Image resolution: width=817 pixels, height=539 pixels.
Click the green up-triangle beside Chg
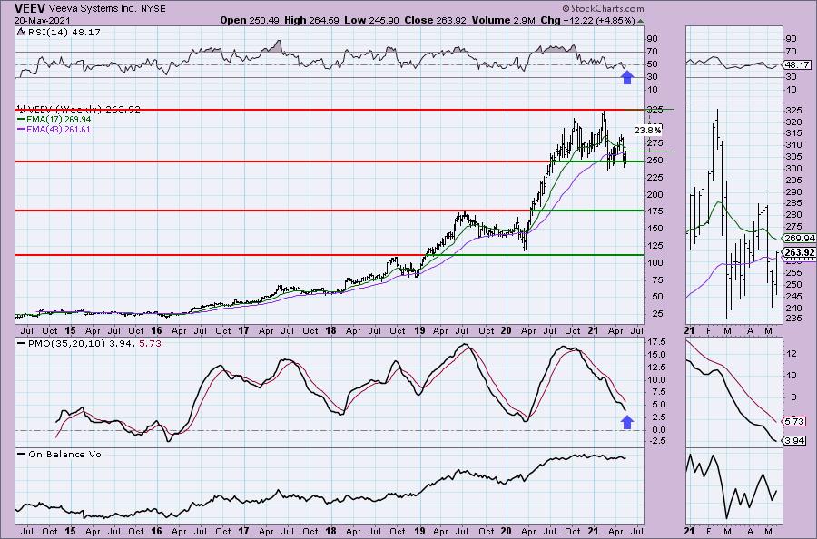pyautogui.click(x=640, y=22)
